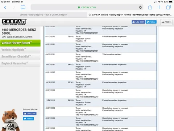The width and height of the screenshot is (174, 131).
Task: Select the 02/01/2015 date cell
Action: tap(50, 118)
